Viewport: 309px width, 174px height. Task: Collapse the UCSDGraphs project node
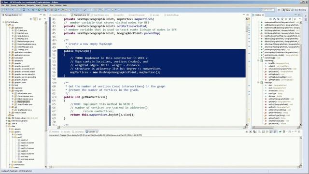(x=3, y=22)
